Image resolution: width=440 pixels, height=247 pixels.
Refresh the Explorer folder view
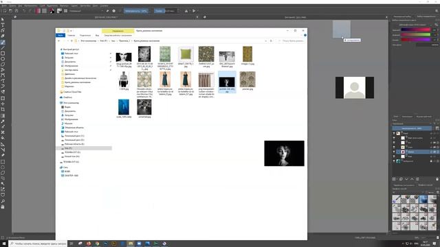pos(271,41)
